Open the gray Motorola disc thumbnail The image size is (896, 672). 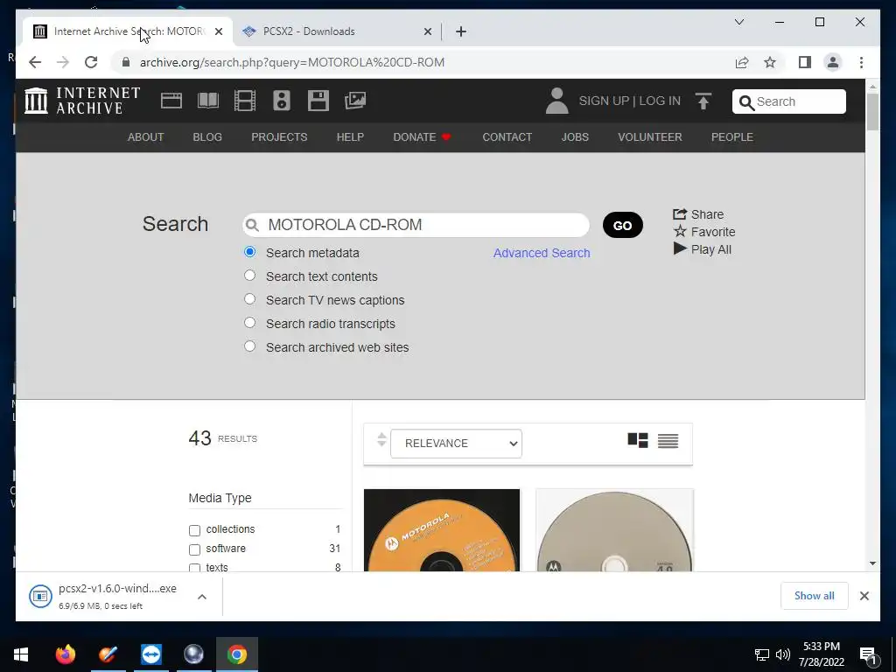(x=614, y=530)
